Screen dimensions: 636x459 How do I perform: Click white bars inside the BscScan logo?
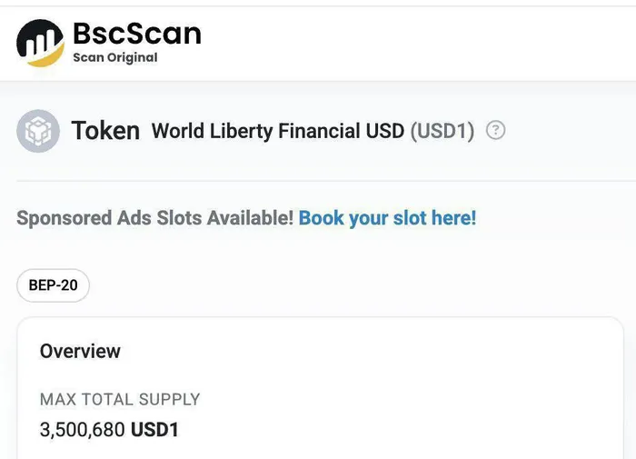40,43
